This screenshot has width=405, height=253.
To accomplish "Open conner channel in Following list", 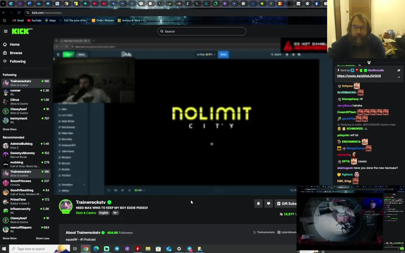I will [26, 92].
